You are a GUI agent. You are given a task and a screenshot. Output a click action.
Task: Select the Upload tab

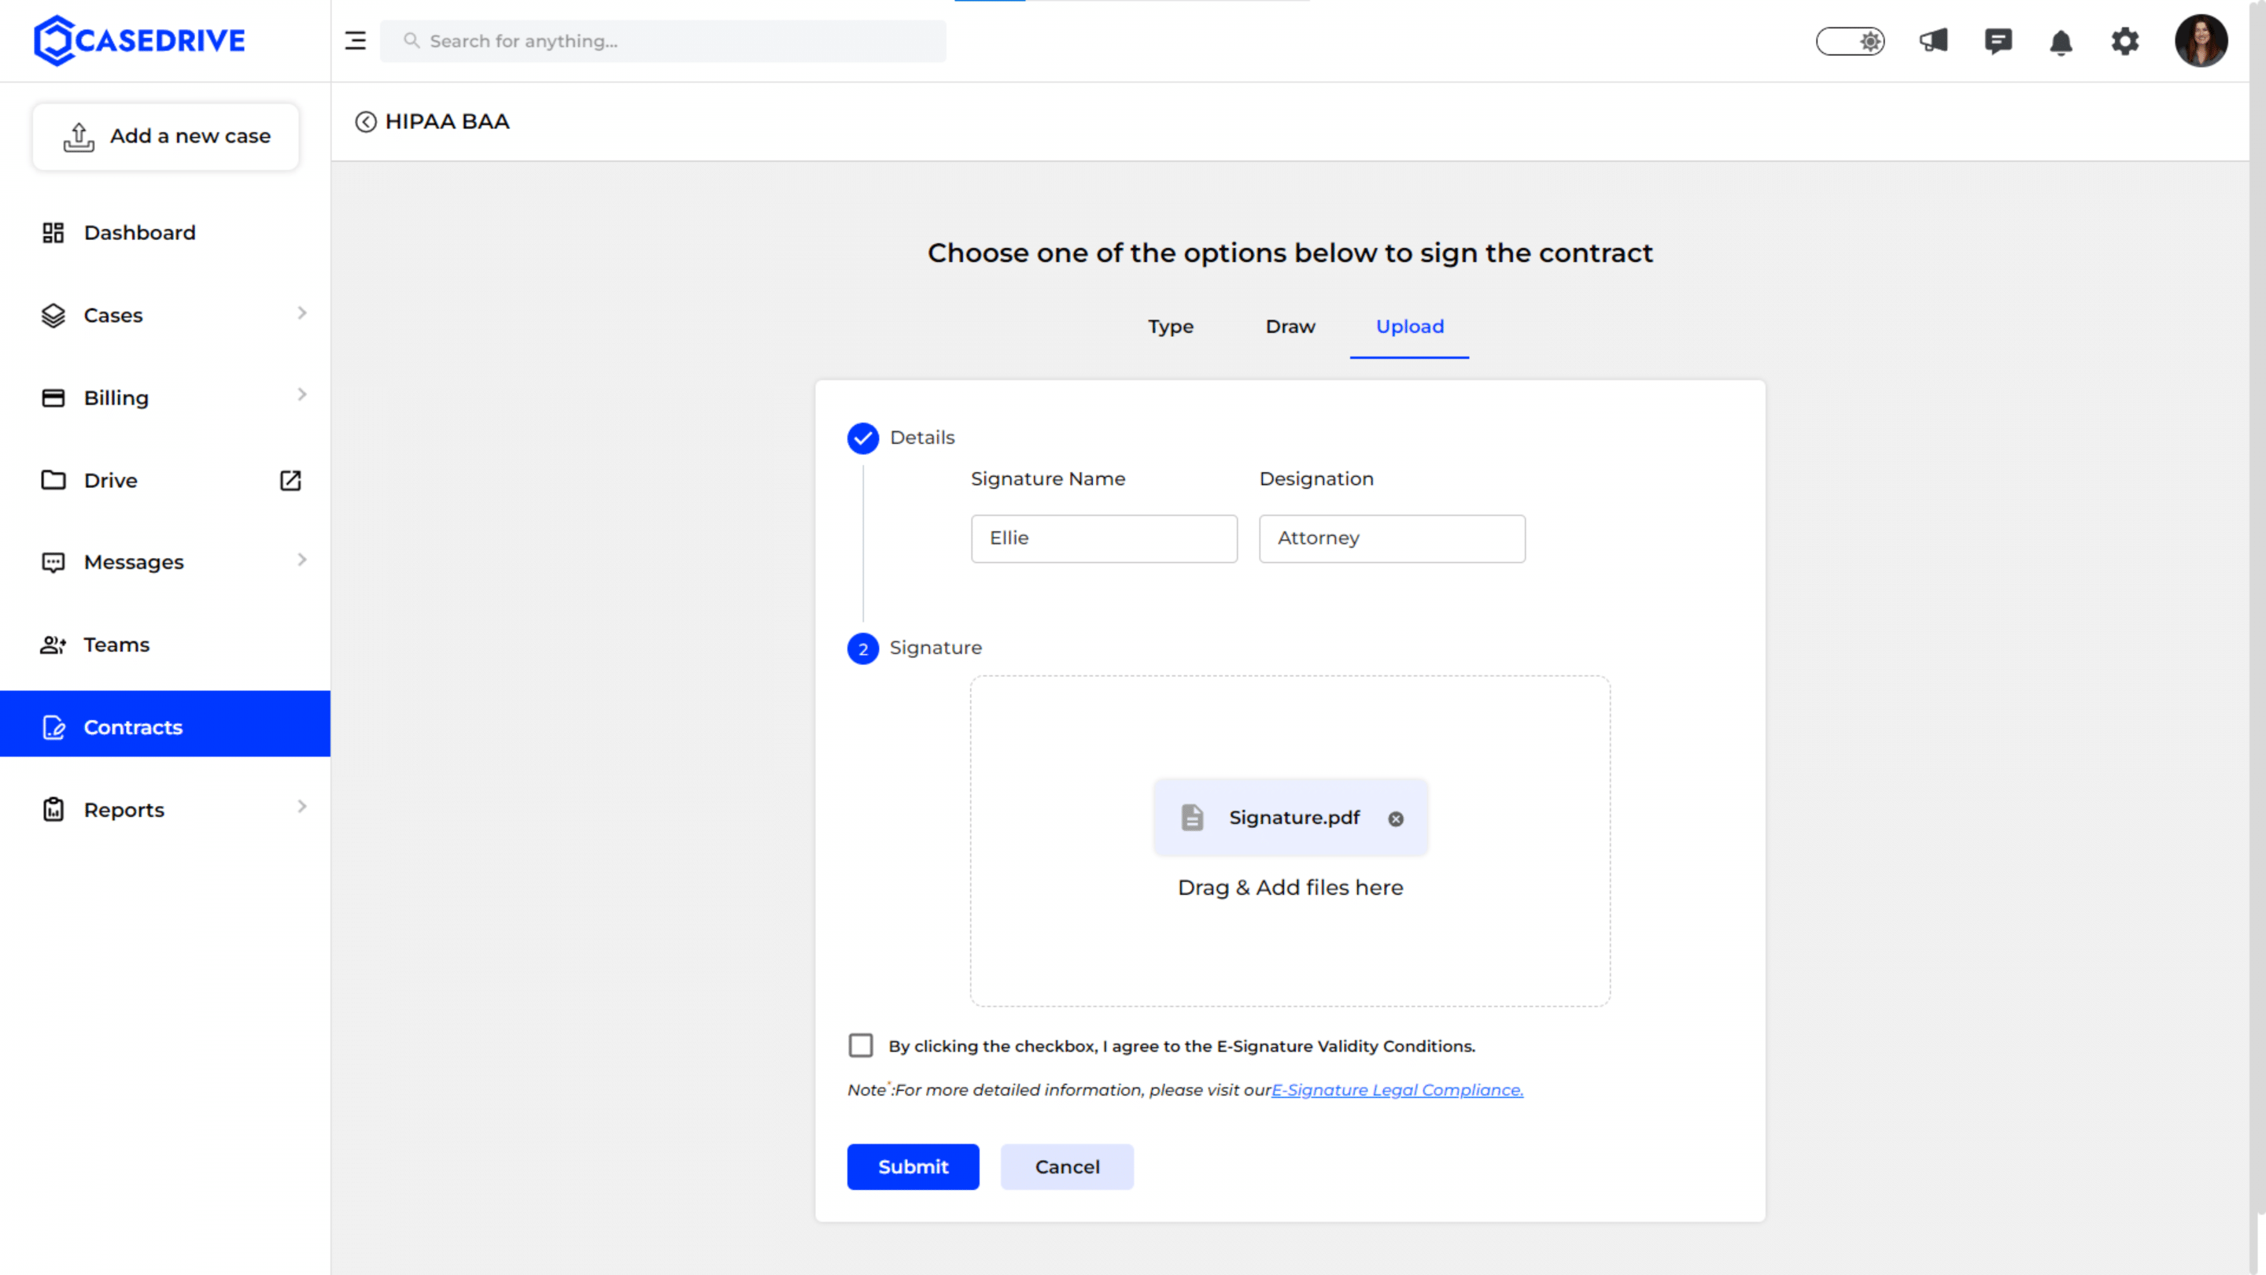[x=1409, y=327]
